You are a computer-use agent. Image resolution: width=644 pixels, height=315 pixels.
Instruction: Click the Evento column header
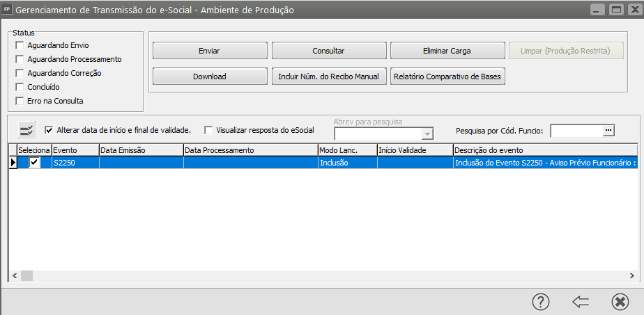75,150
